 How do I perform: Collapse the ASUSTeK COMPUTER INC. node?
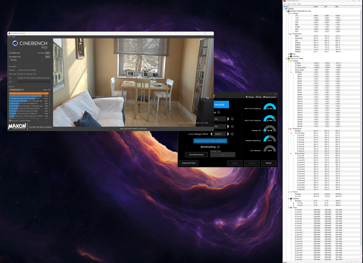tap(286, 11)
